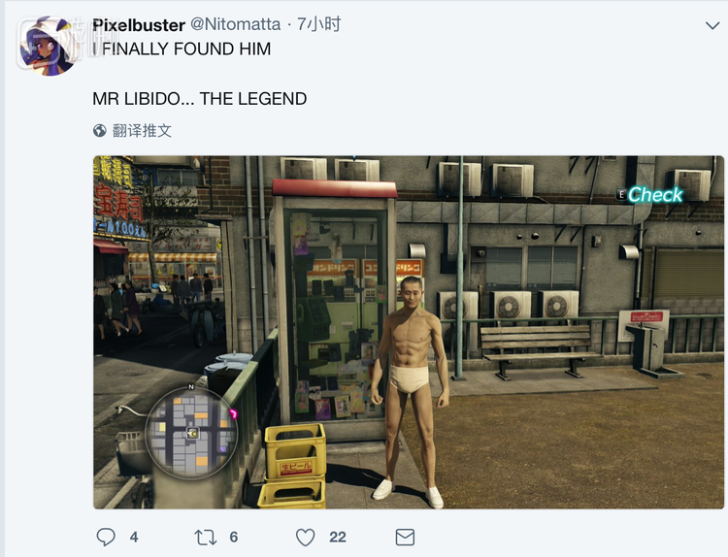728x557 pixels.
Task: Click the tweet text I FINALLY FOUND HIM
Action: click(182, 49)
